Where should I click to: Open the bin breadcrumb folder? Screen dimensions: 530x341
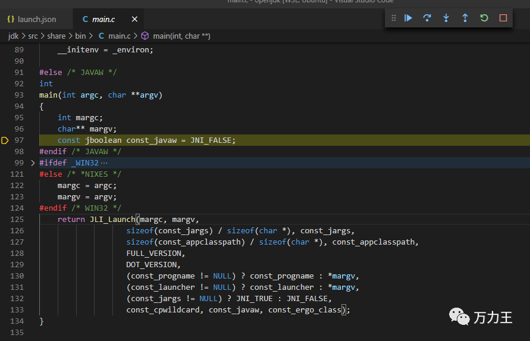pos(80,36)
